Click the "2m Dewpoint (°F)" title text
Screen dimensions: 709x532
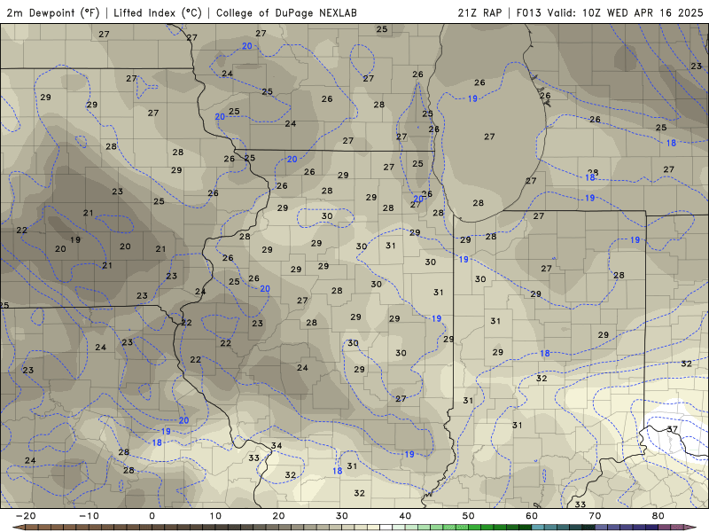[53, 12]
